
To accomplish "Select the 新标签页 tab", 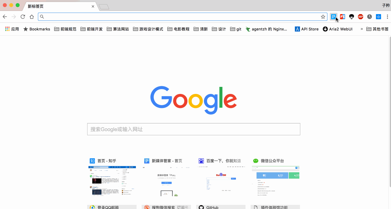I will (x=58, y=6).
